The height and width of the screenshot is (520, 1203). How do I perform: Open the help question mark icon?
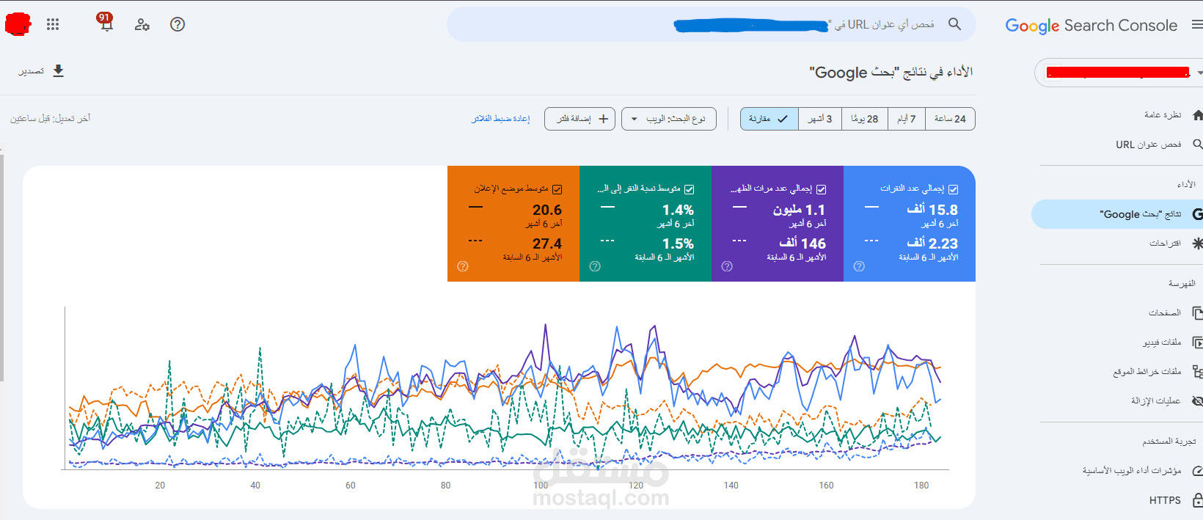click(178, 24)
